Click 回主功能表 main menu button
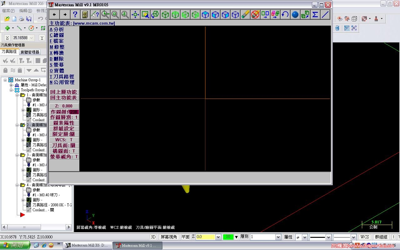This screenshot has height=250, width=400. [x=64, y=98]
